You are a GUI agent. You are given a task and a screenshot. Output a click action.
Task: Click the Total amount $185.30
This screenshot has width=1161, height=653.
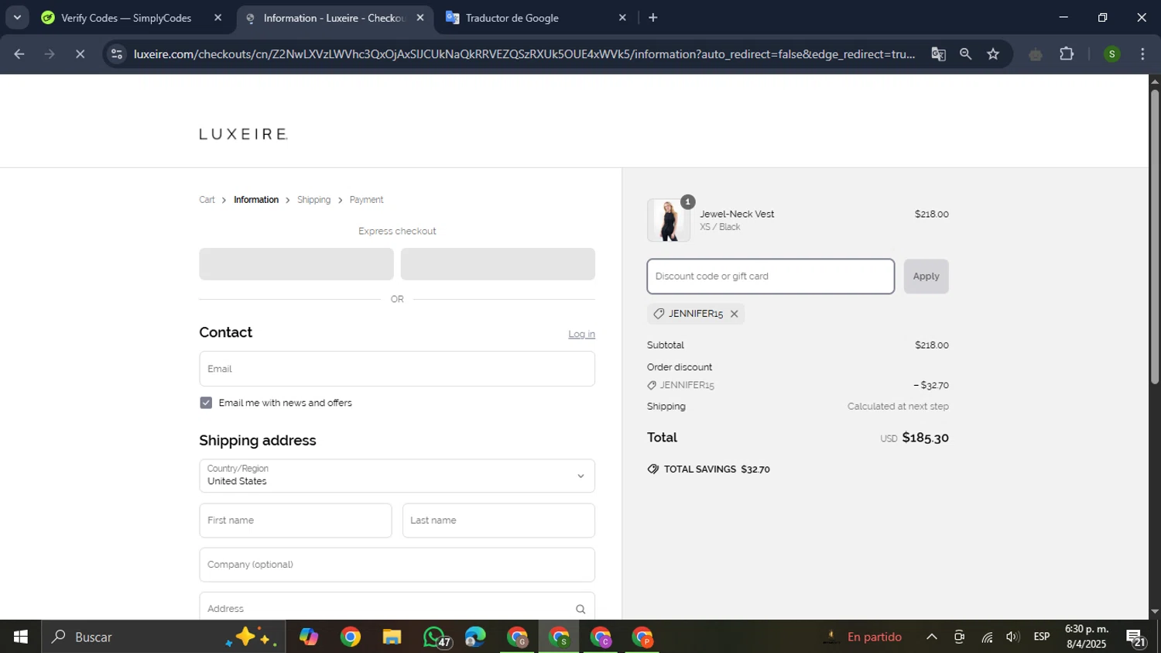click(925, 438)
